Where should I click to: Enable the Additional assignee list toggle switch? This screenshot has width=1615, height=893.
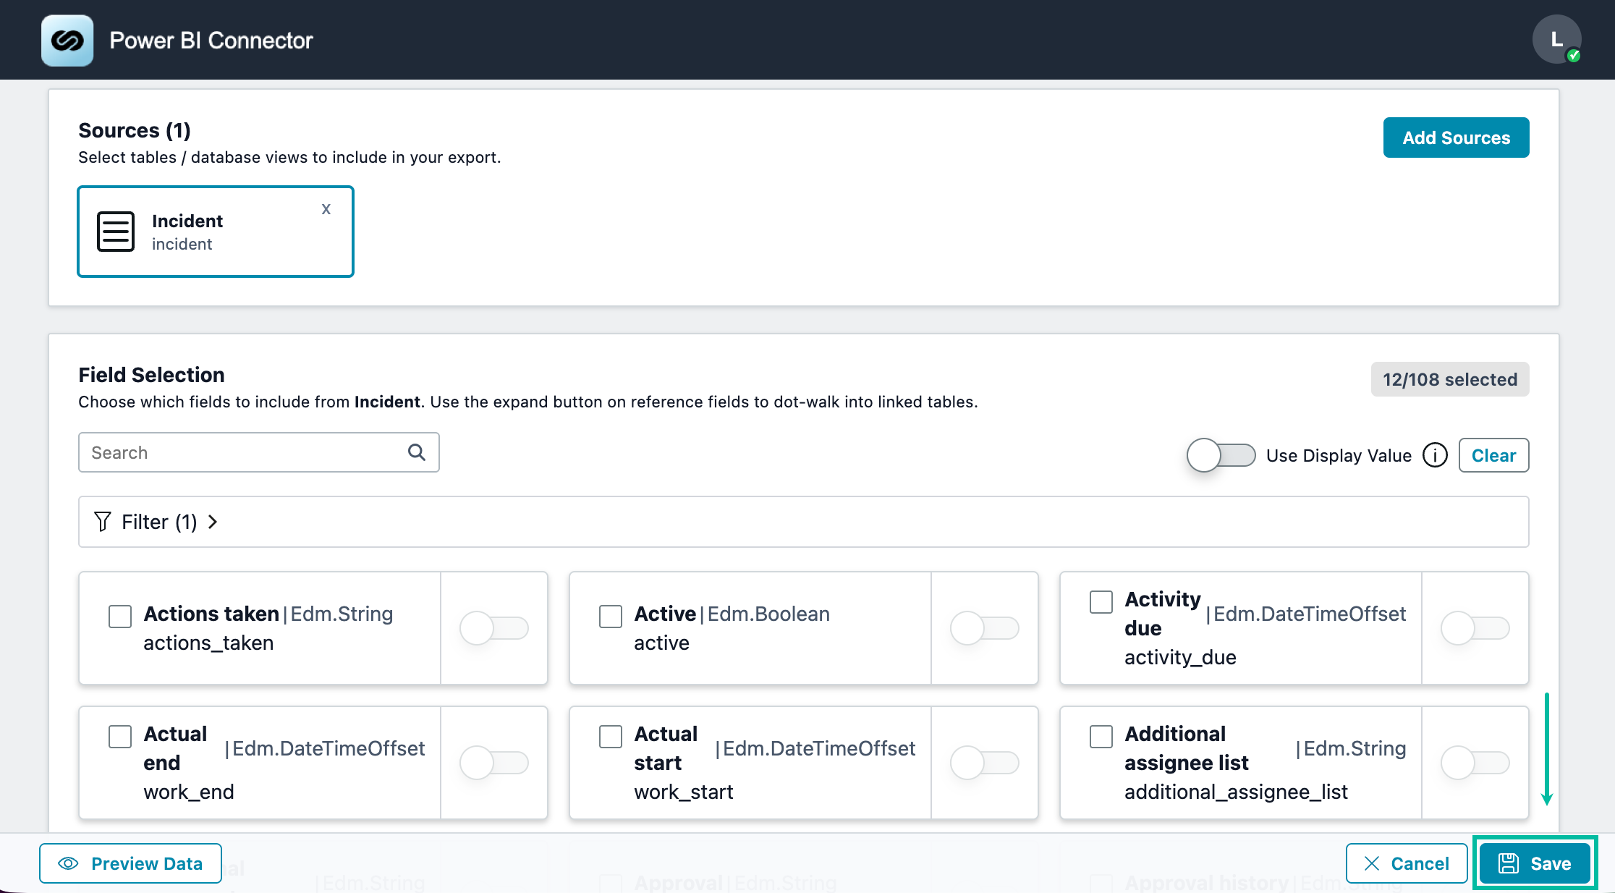point(1475,763)
